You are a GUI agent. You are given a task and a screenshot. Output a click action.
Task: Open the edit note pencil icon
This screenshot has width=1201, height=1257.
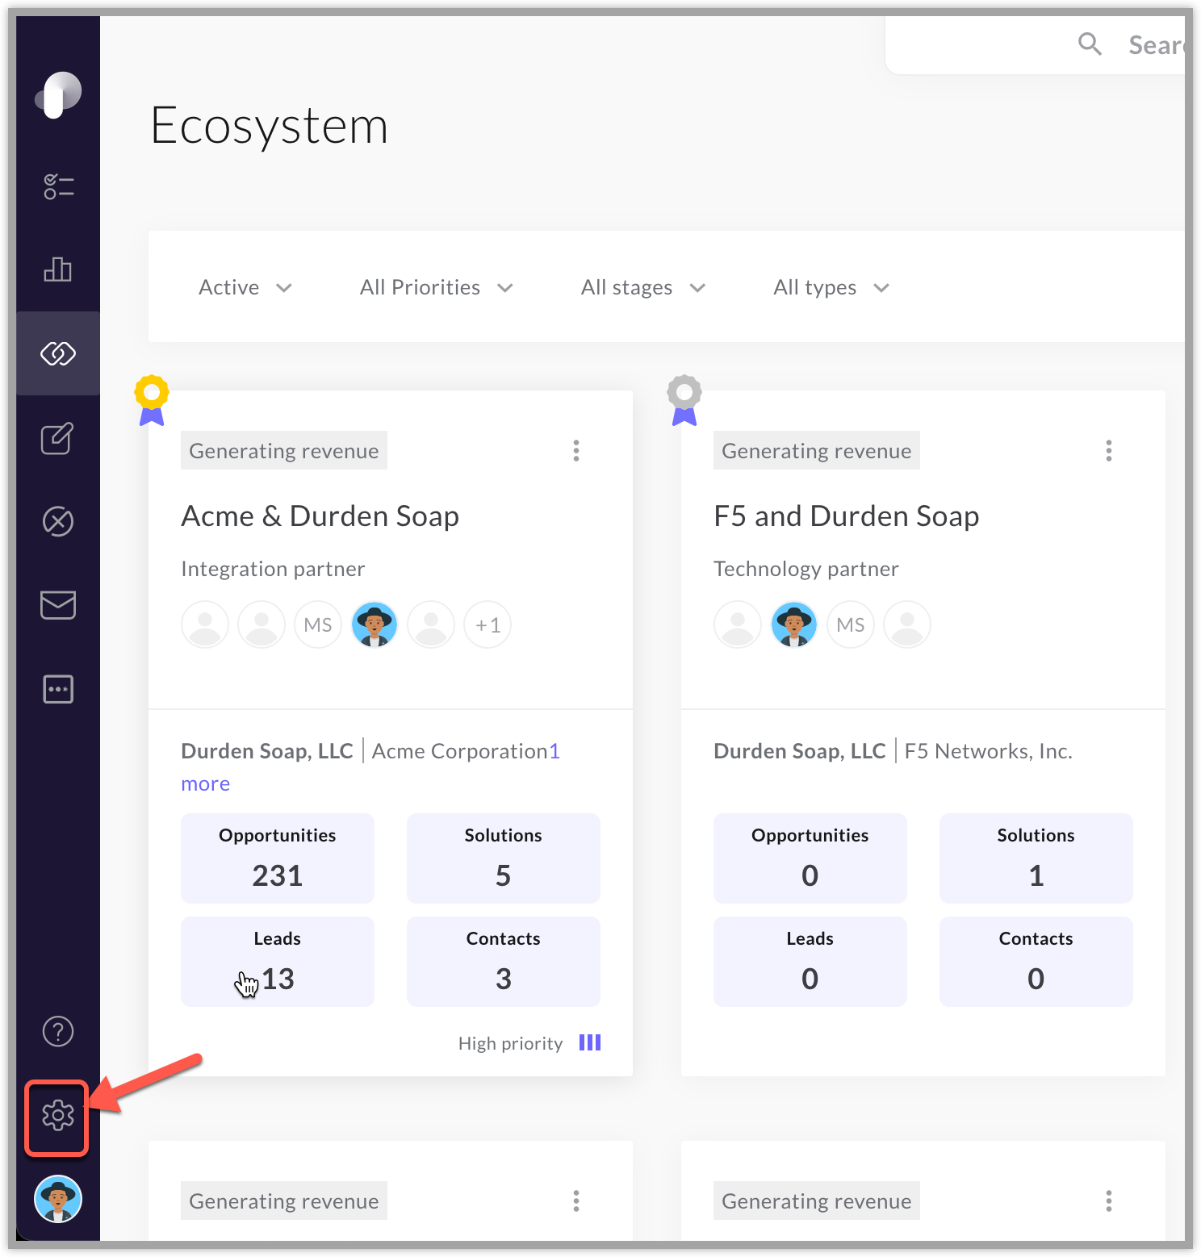coord(58,438)
